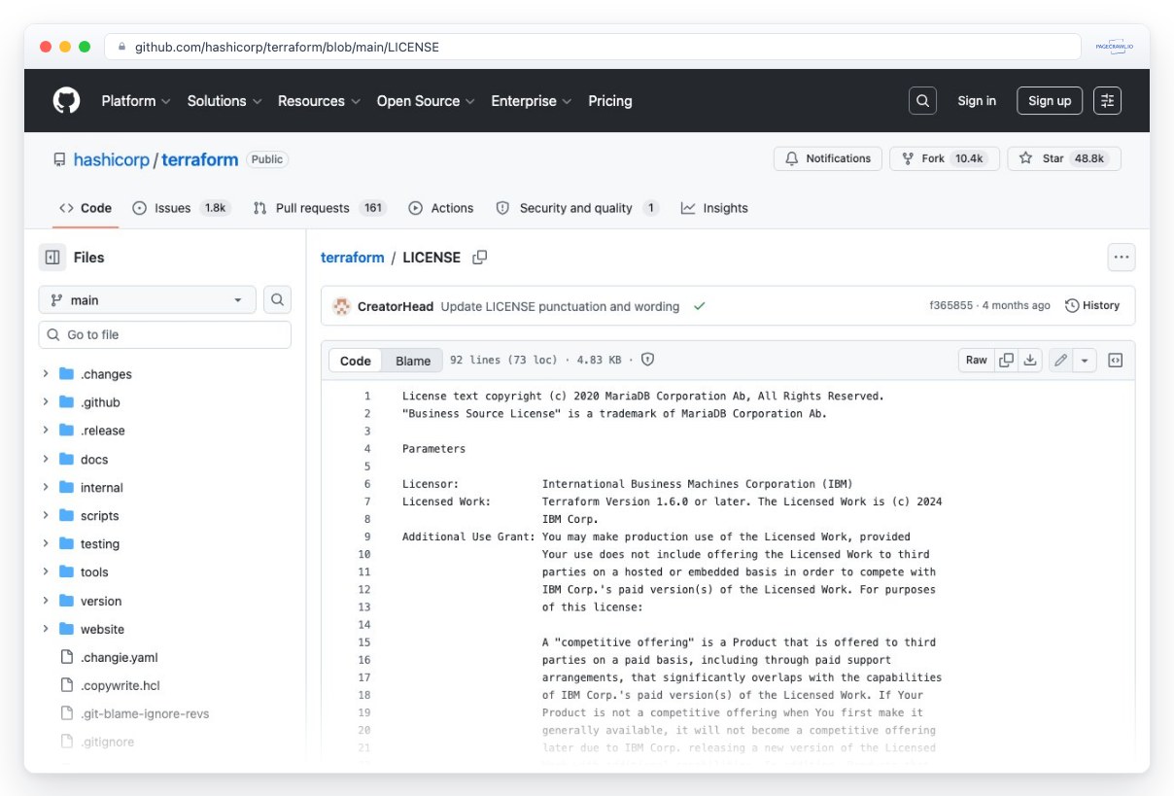Star the terraform repository
Screen dimensions: 1174x796
click(1064, 158)
